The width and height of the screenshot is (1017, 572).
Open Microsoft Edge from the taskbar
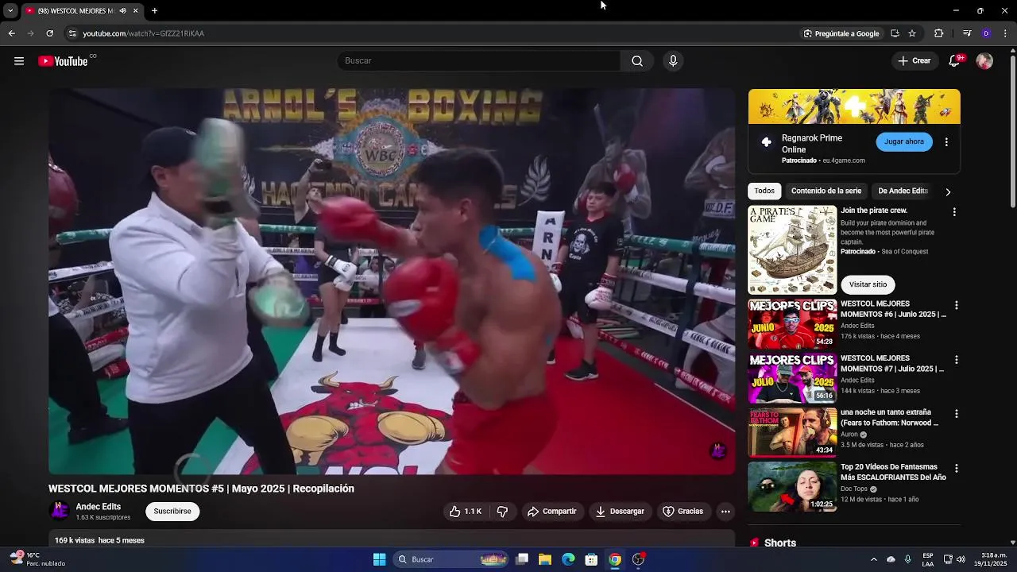(568, 559)
